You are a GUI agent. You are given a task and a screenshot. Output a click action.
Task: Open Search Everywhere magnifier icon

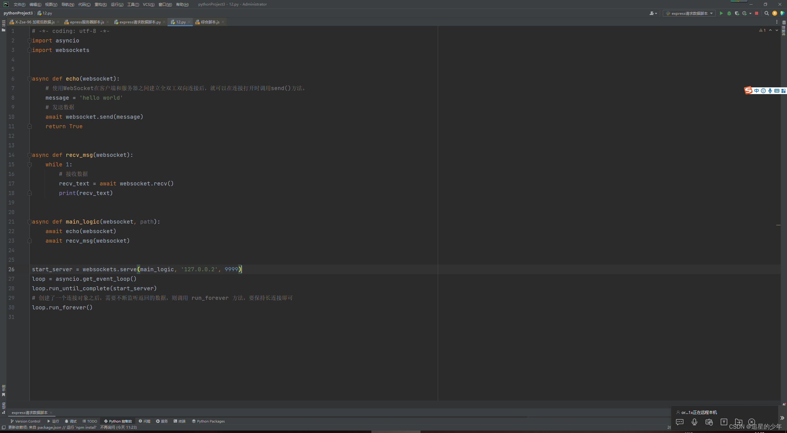click(766, 13)
